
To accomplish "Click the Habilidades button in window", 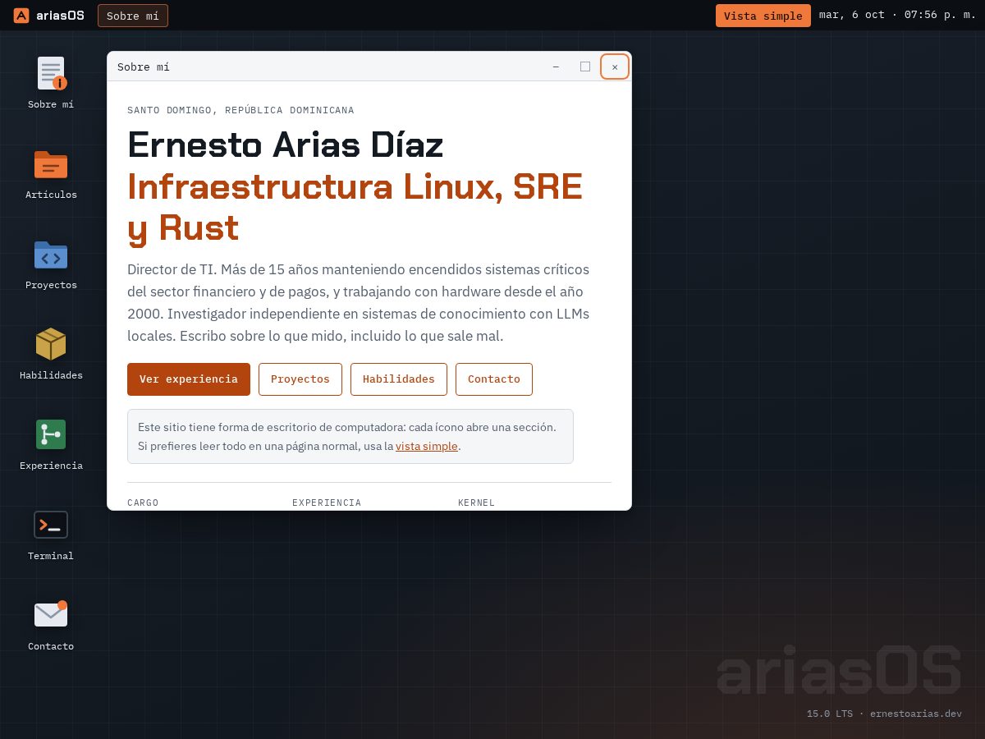I will pyautogui.click(x=399, y=379).
